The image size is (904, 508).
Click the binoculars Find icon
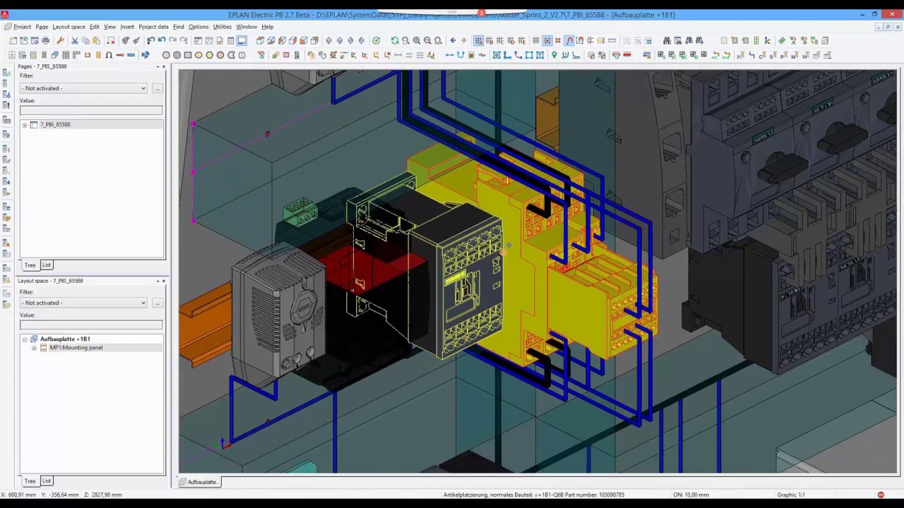(x=667, y=41)
